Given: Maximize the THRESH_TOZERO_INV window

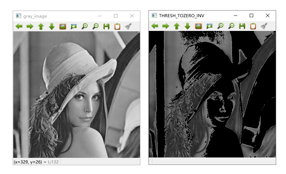Looking at the screenshot, I should coord(251,15).
